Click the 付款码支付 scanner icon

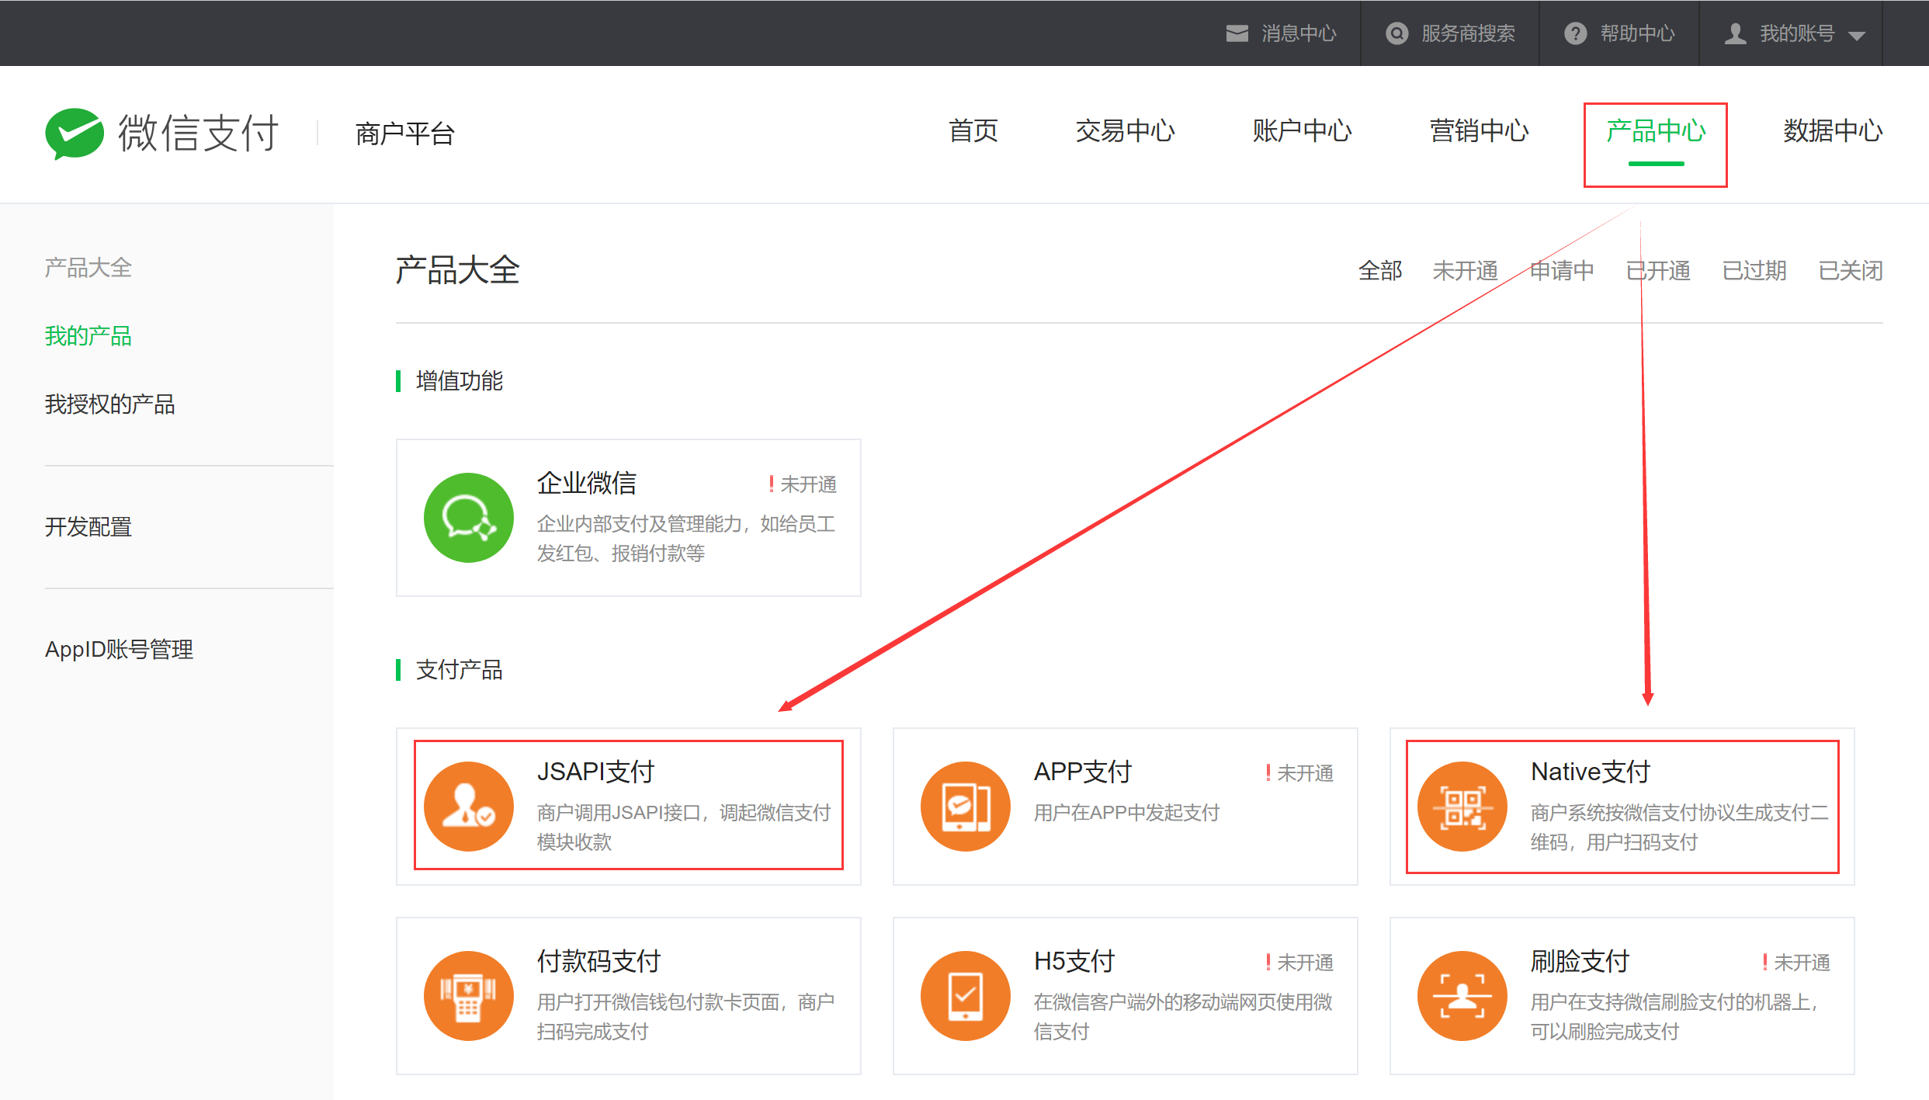coord(468,996)
